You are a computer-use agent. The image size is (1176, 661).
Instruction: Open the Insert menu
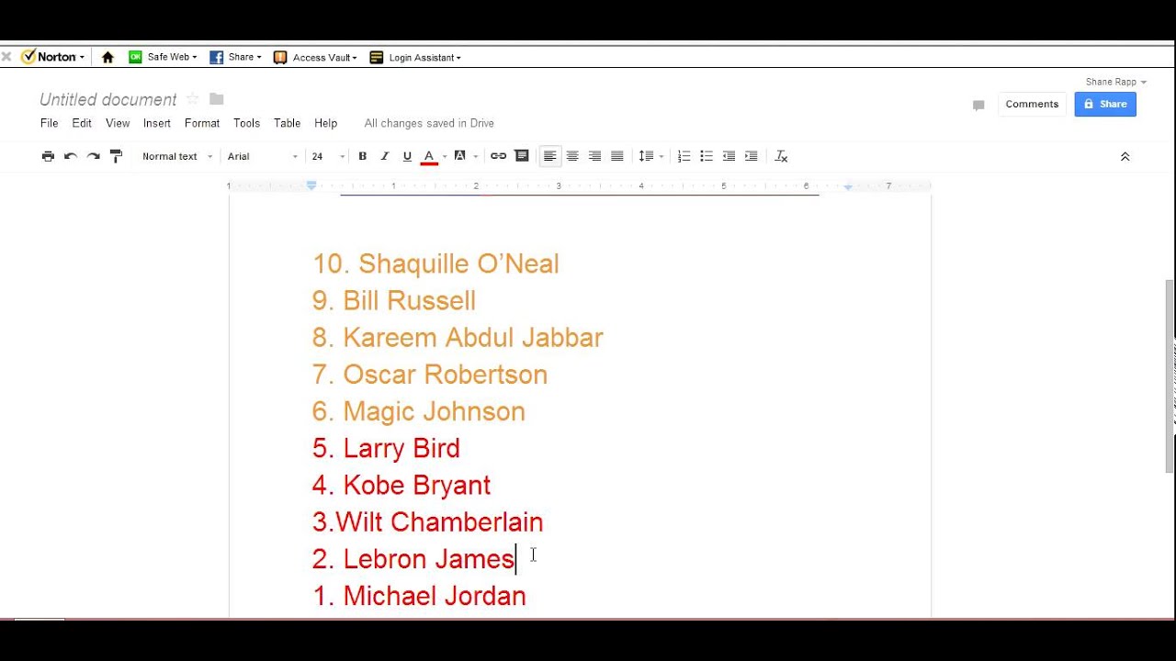click(157, 123)
